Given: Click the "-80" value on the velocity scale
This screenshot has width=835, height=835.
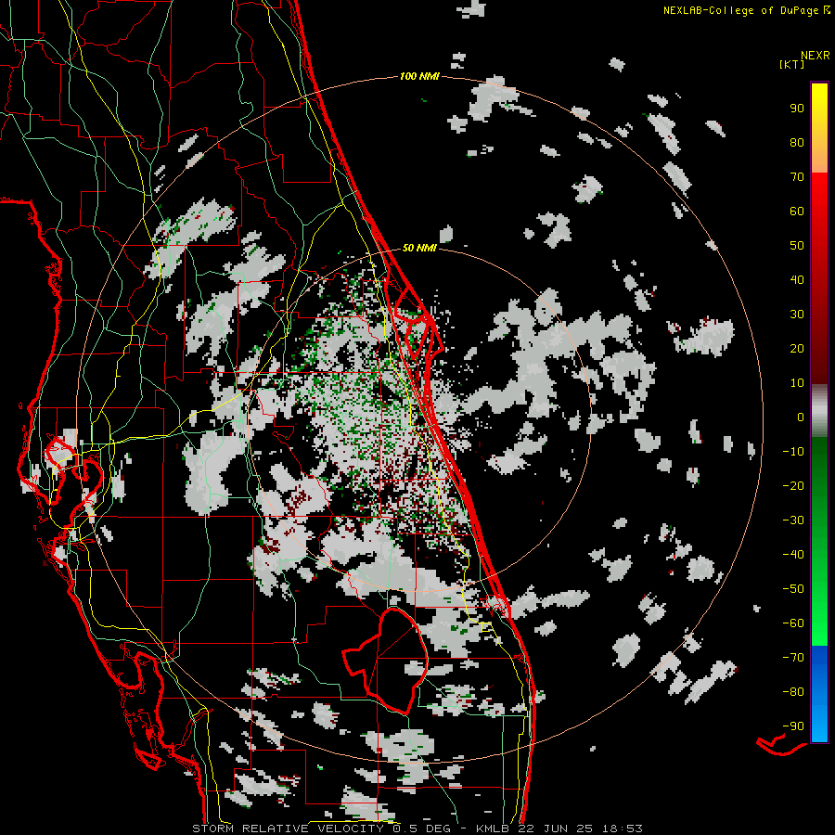Looking at the screenshot, I should (793, 692).
